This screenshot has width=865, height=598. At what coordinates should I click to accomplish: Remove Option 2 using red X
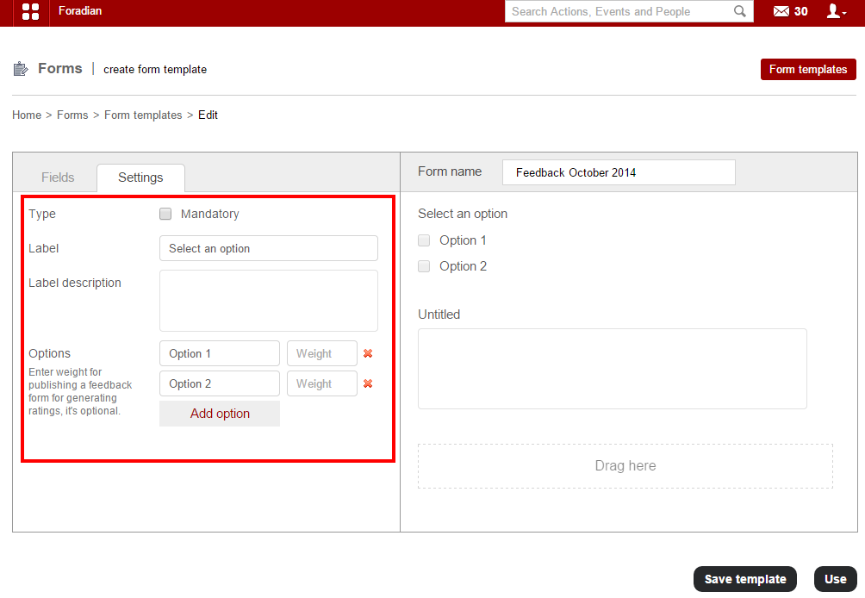pos(368,383)
